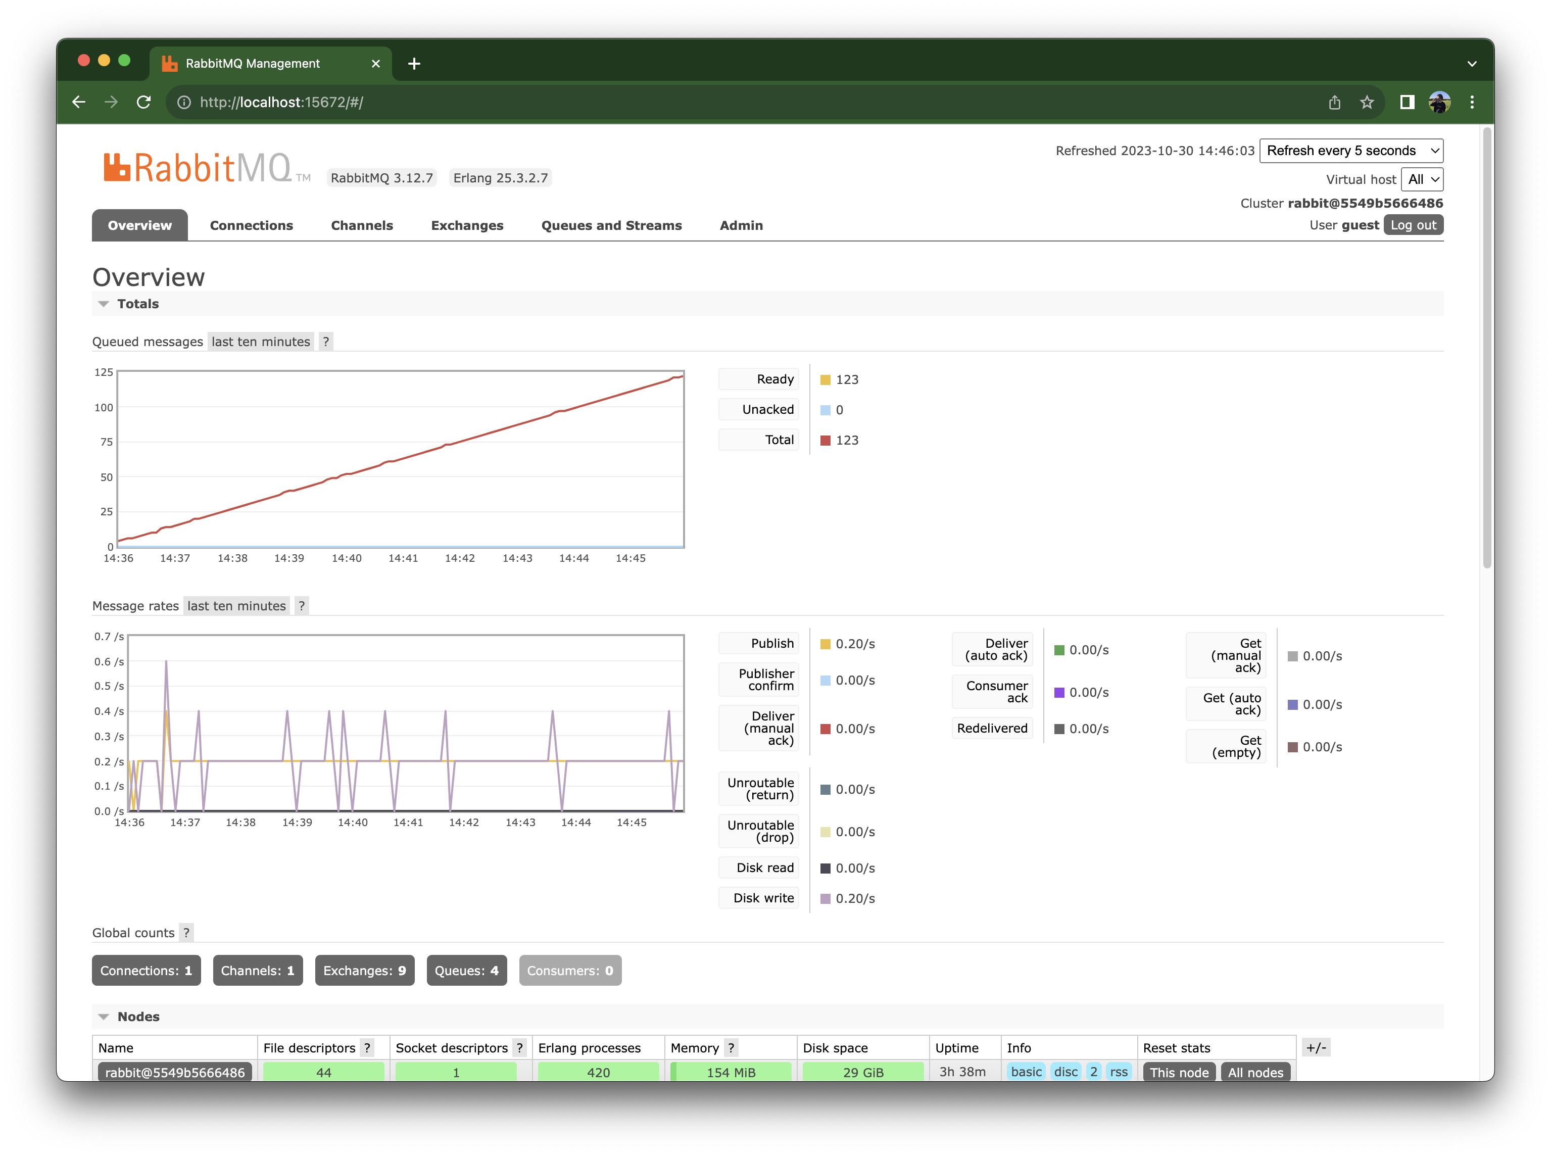Click the Message rates line chart
Viewport: 1551px width, 1156px height.
[406, 724]
